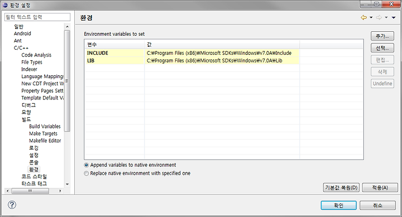Open the view menu triangle at top right
Viewport: 402px width, 217px height.
394,18
